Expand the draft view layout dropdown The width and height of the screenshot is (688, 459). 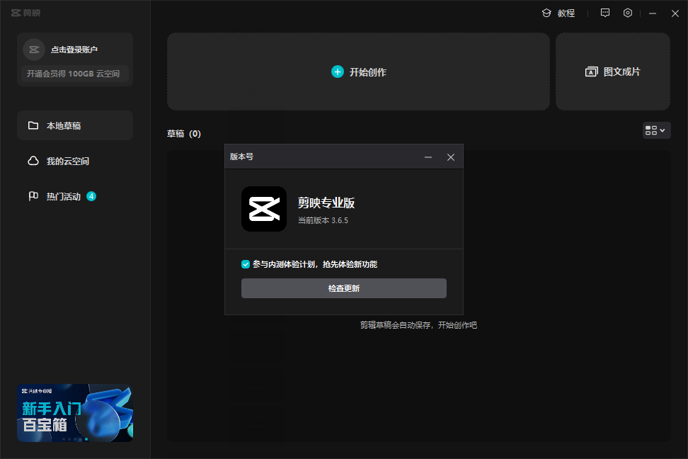[x=656, y=130]
